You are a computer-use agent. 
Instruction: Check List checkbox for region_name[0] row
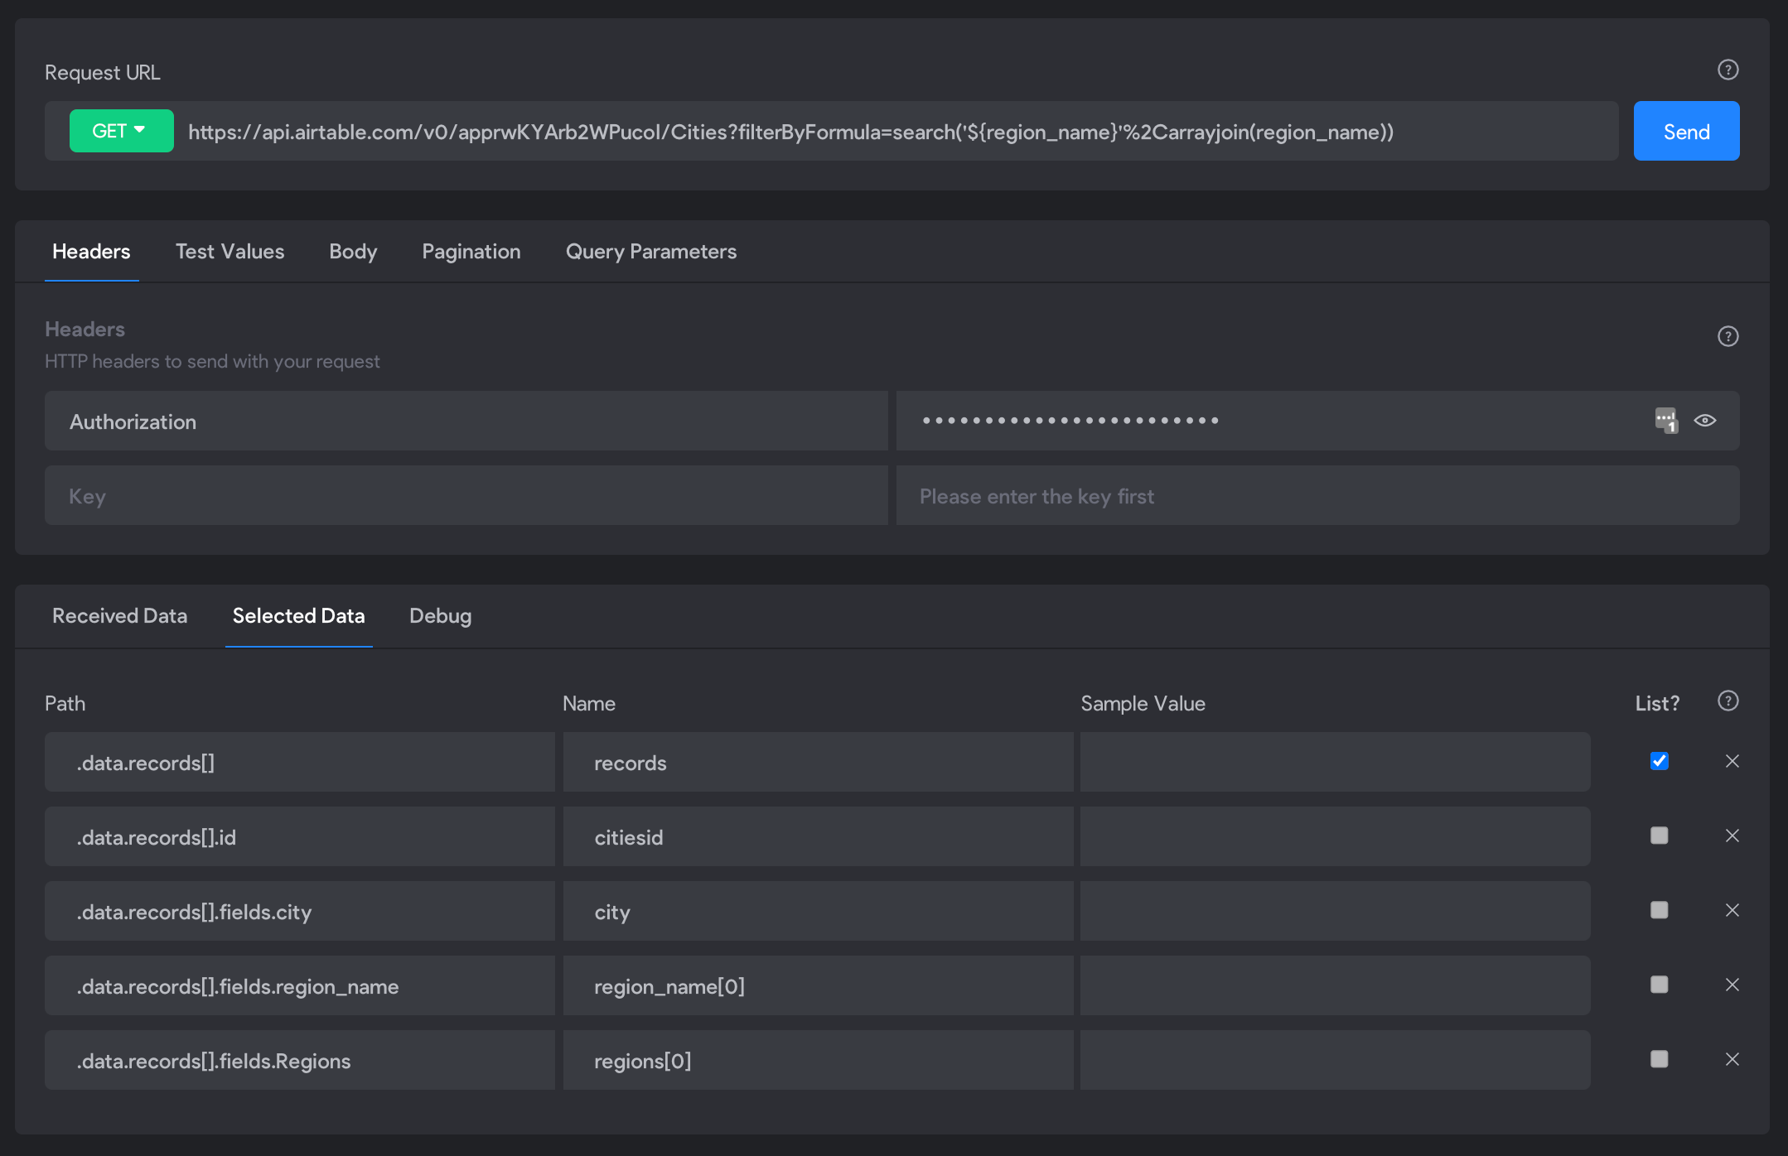[1659, 985]
